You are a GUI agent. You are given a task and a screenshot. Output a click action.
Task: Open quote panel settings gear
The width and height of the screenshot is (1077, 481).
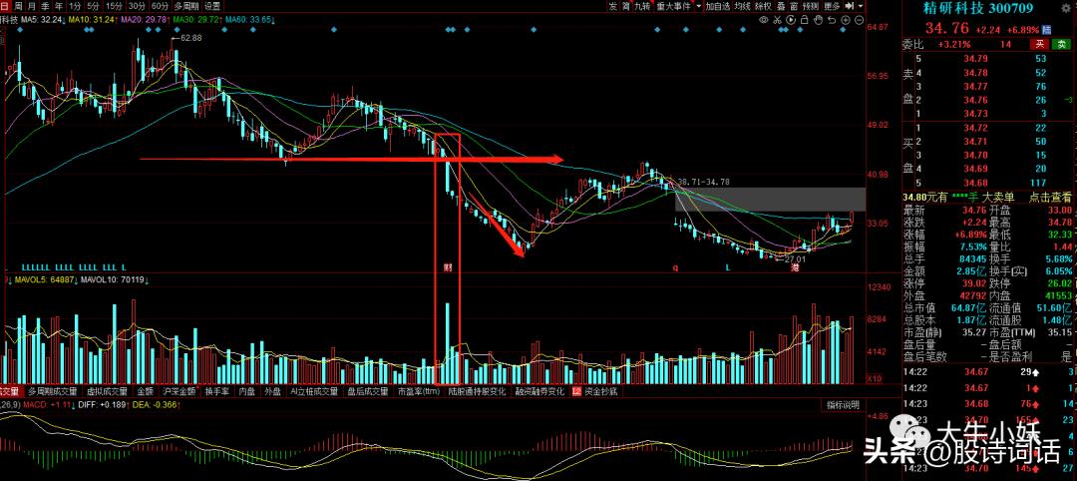point(1065,8)
